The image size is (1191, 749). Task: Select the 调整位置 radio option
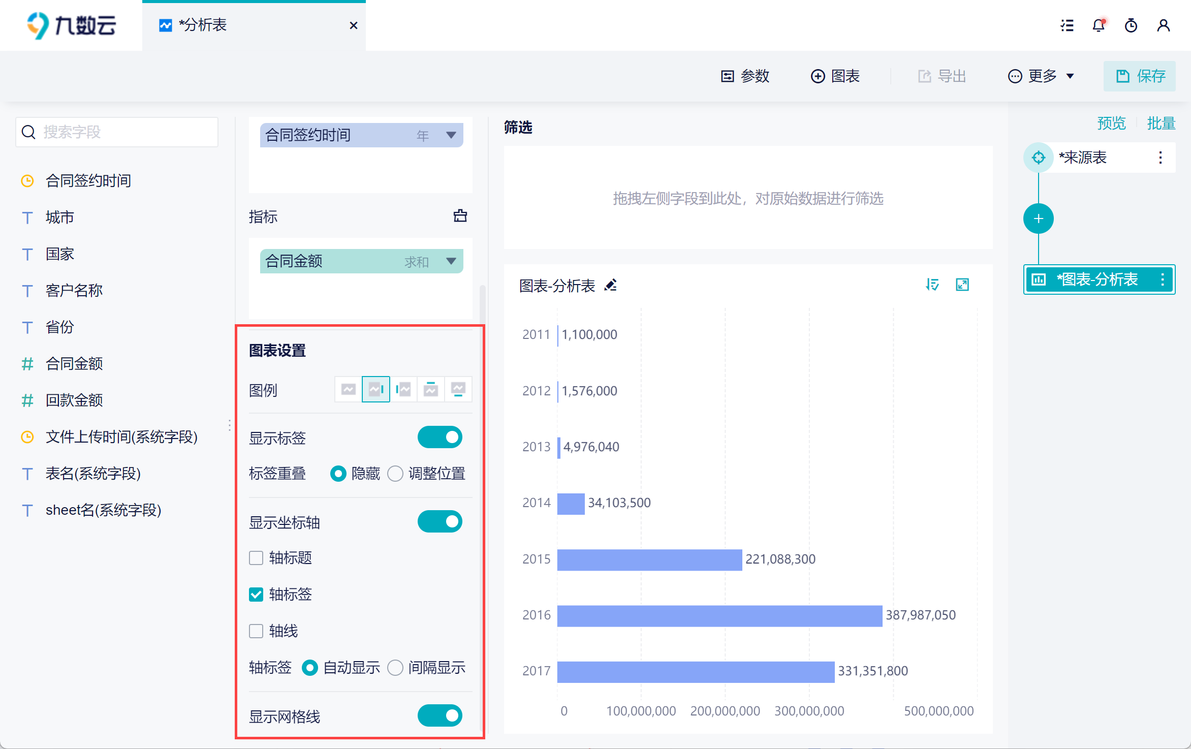(x=395, y=474)
